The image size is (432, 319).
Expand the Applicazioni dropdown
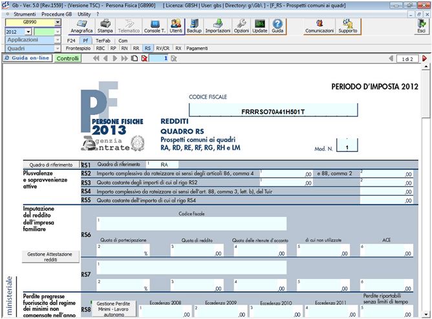58,40
